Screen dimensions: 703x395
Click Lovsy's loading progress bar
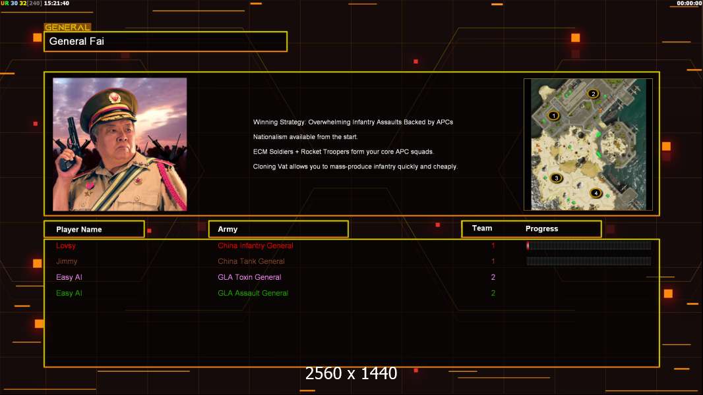(x=589, y=245)
